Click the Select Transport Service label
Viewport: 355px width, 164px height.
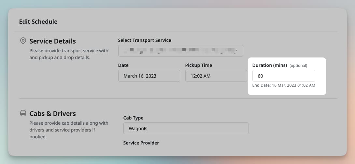144,40
